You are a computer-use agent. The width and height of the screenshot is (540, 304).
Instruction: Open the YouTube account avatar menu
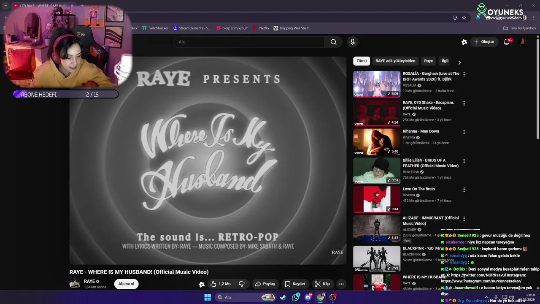[x=522, y=42]
